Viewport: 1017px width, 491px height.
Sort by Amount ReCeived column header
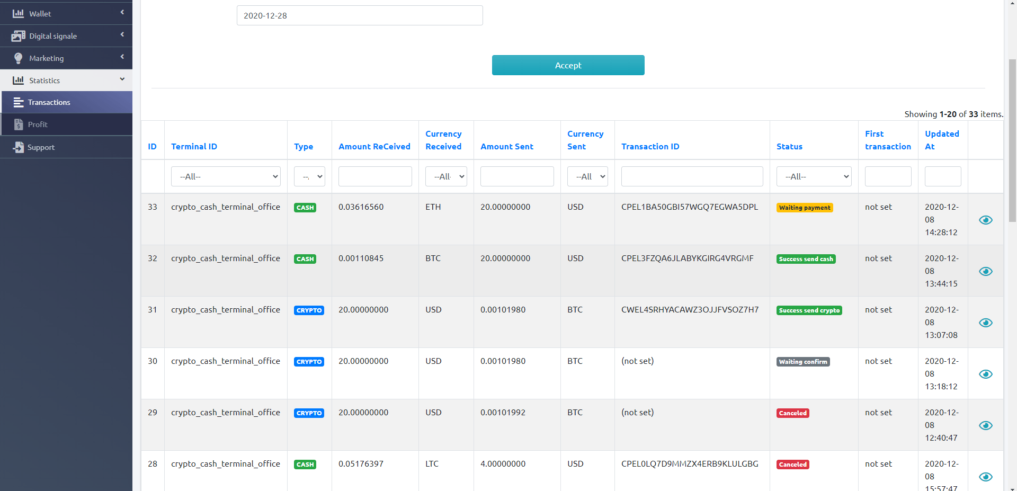[x=374, y=147]
